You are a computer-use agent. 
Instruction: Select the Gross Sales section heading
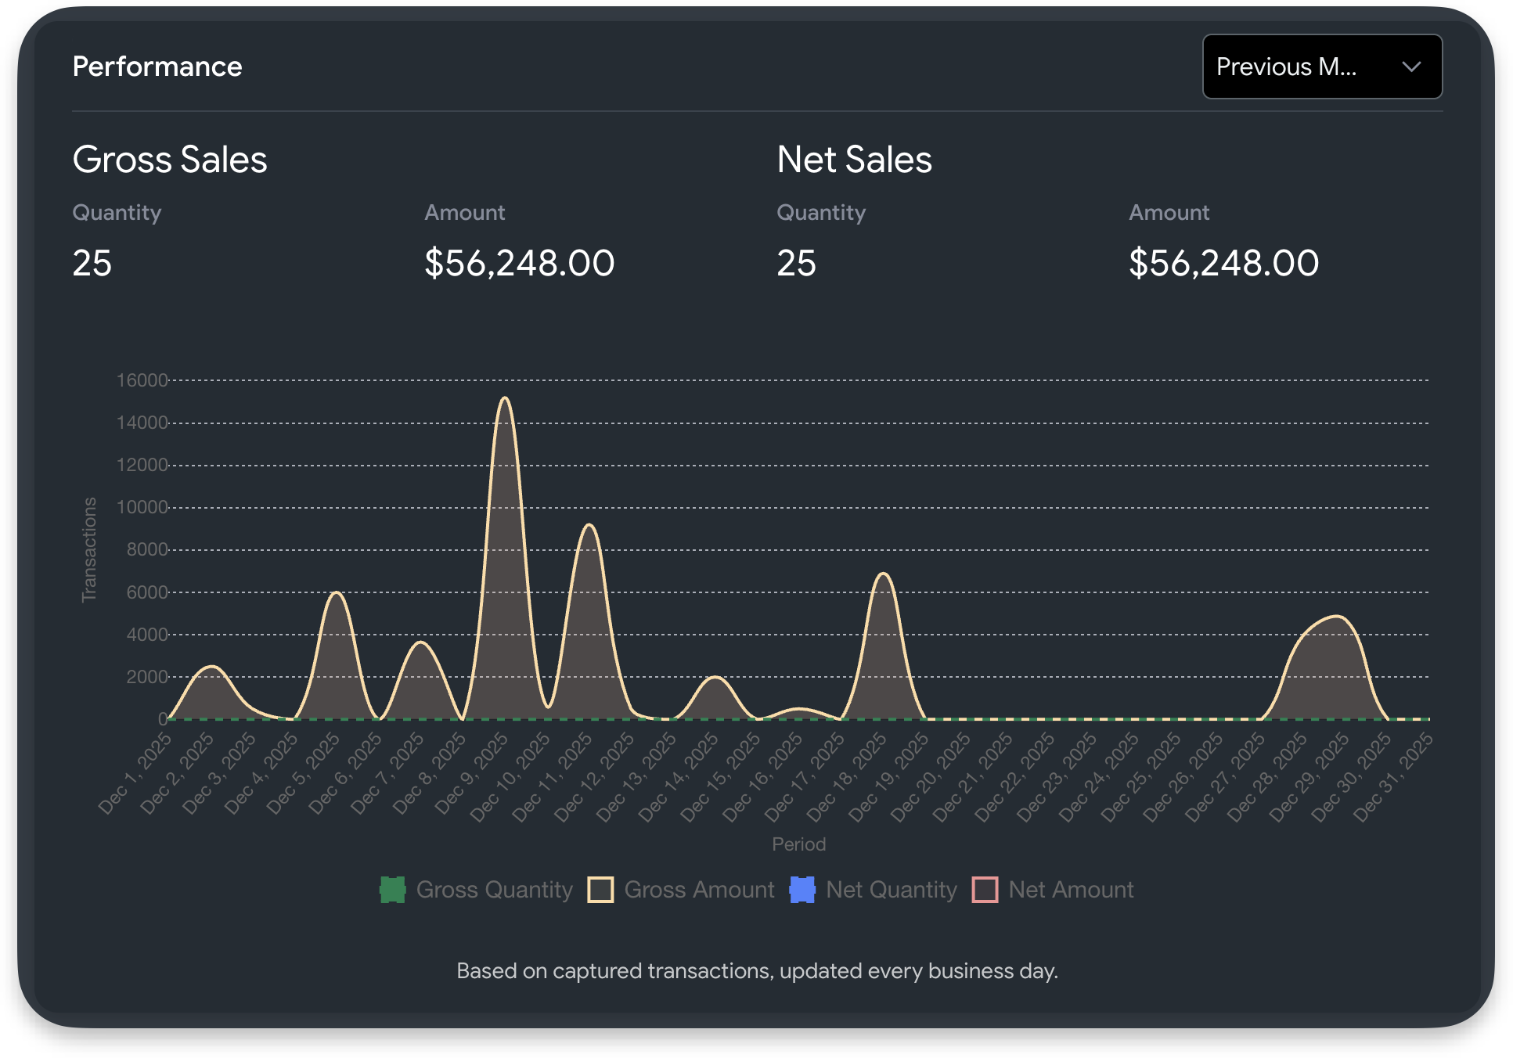[x=170, y=159]
